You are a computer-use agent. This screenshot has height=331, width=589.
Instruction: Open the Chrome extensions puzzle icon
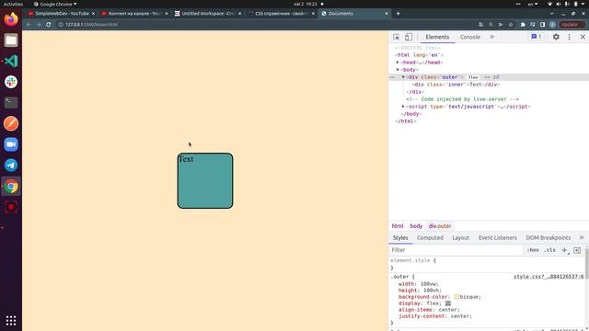click(523, 25)
